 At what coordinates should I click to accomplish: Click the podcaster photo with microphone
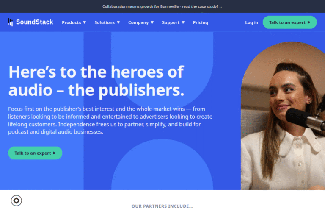coord(283,116)
